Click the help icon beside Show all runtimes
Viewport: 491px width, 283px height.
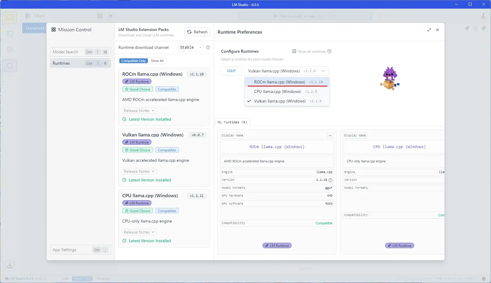[x=329, y=51]
